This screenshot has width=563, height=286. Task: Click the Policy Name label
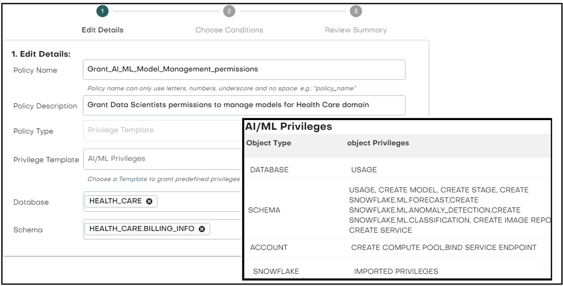click(x=35, y=70)
